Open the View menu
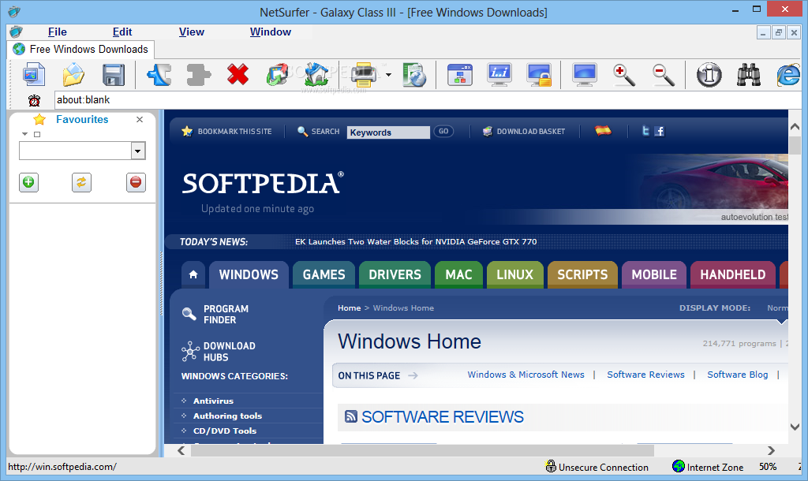The height and width of the screenshot is (481, 808). coord(192,32)
